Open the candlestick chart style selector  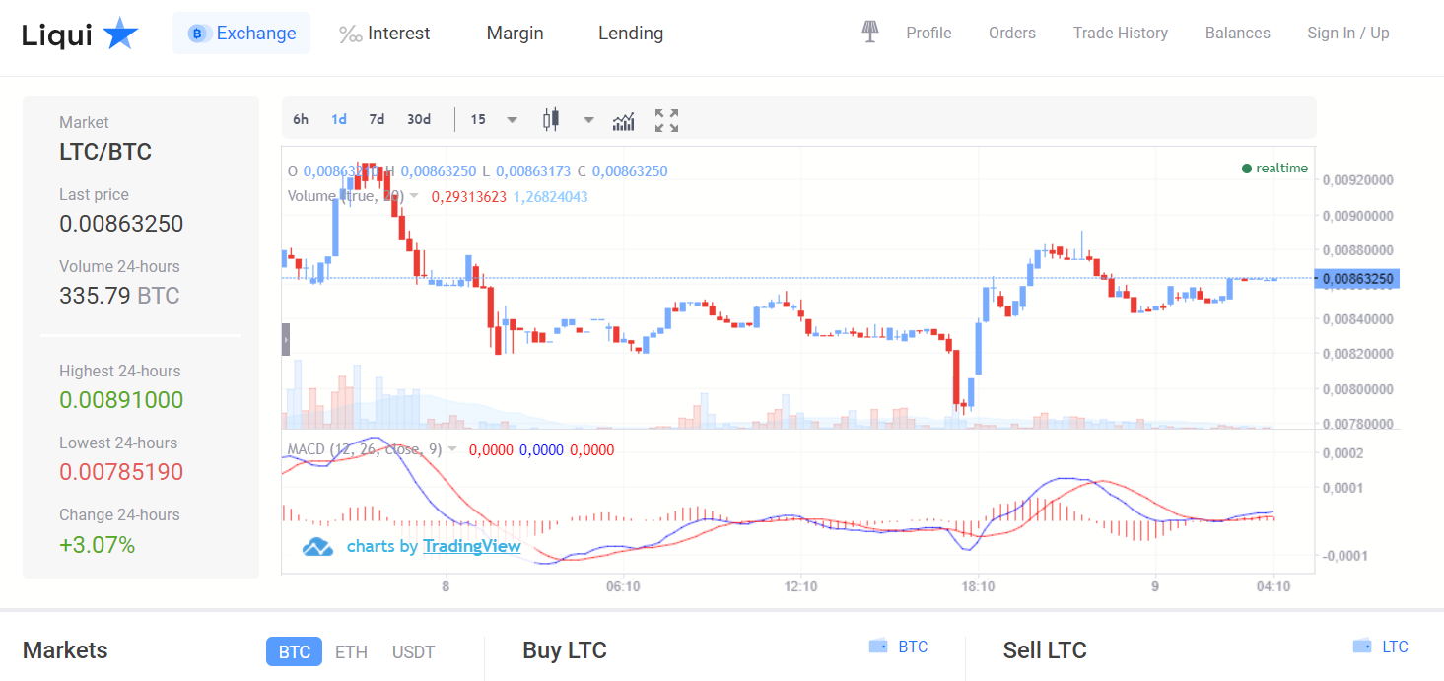click(x=551, y=120)
